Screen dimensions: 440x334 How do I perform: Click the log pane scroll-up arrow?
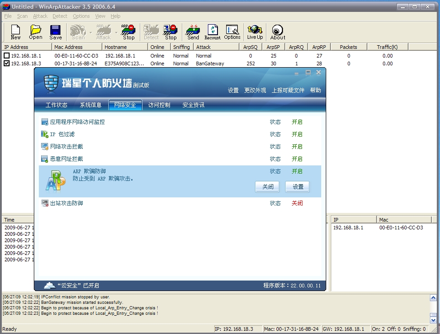click(x=433, y=298)
